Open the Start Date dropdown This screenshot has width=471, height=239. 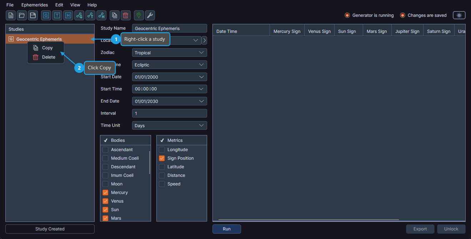coord(169,77)
